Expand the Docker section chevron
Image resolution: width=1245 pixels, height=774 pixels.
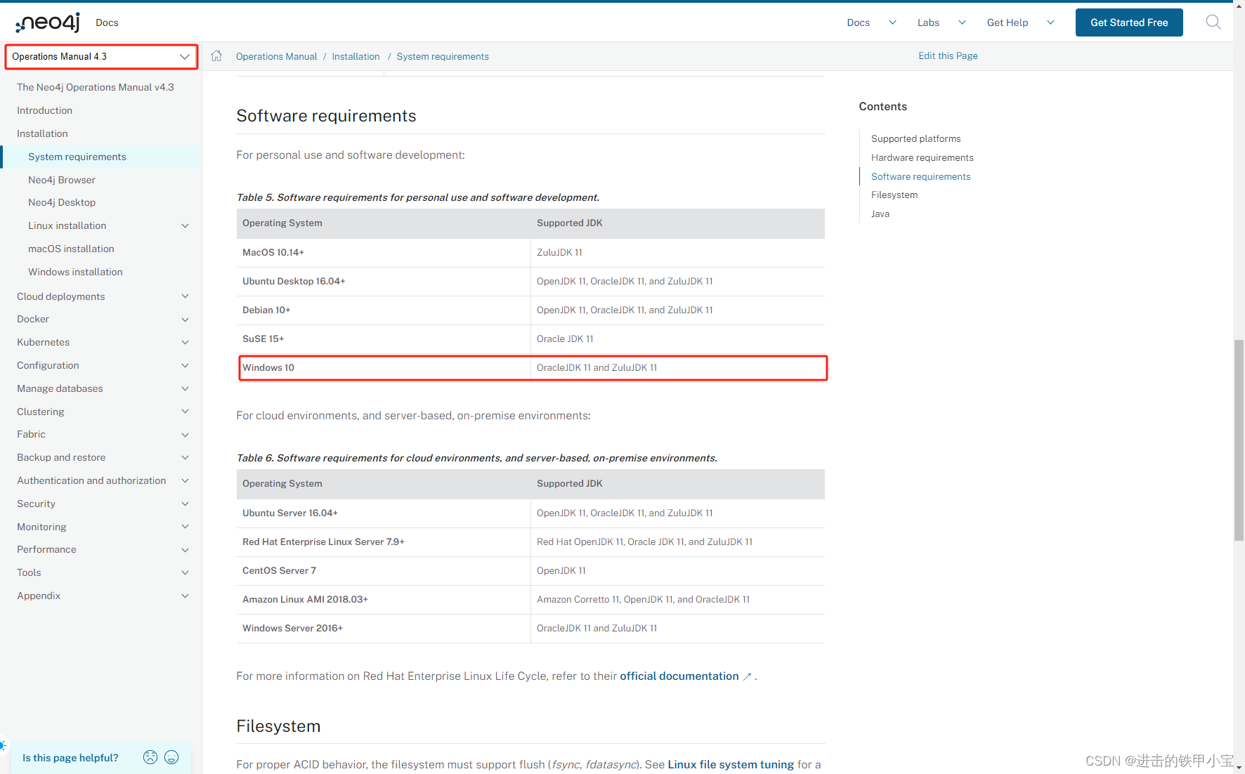[x=185, y=320]
